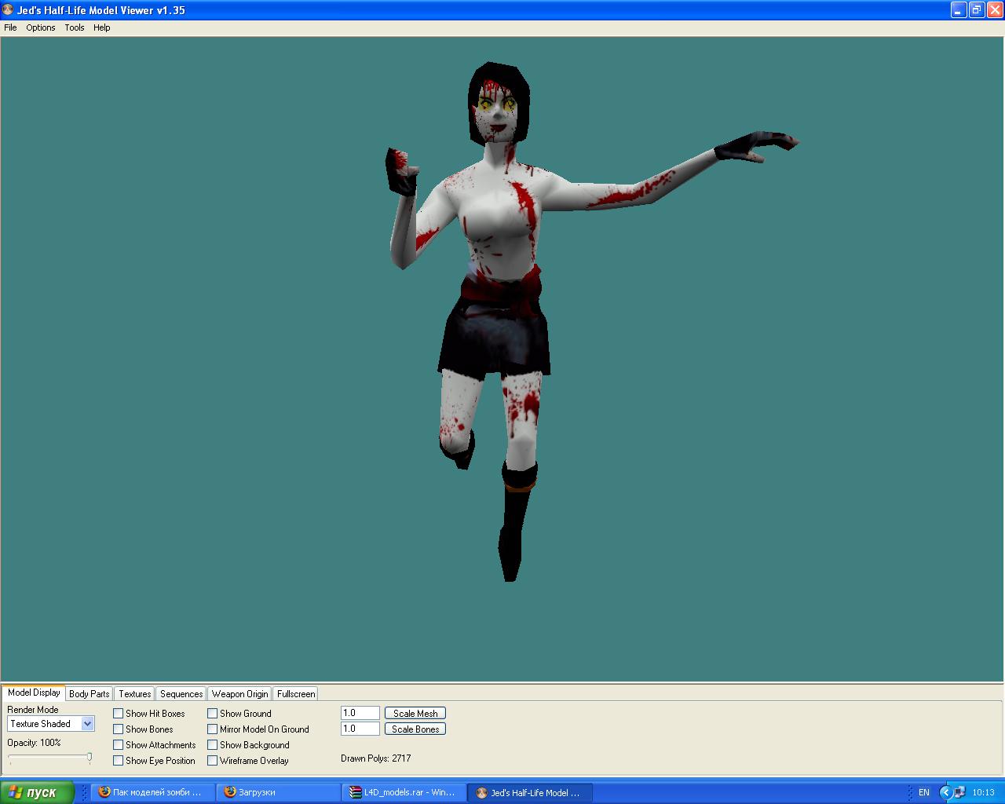
Task: Click the system clock showing 10:13
Action: pos(983,792)
